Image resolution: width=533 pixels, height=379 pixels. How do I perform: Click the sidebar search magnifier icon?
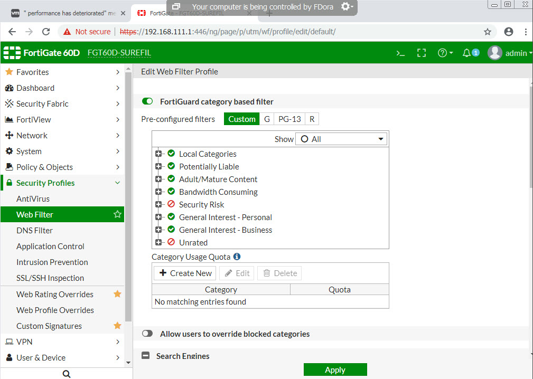coord(67,374)
